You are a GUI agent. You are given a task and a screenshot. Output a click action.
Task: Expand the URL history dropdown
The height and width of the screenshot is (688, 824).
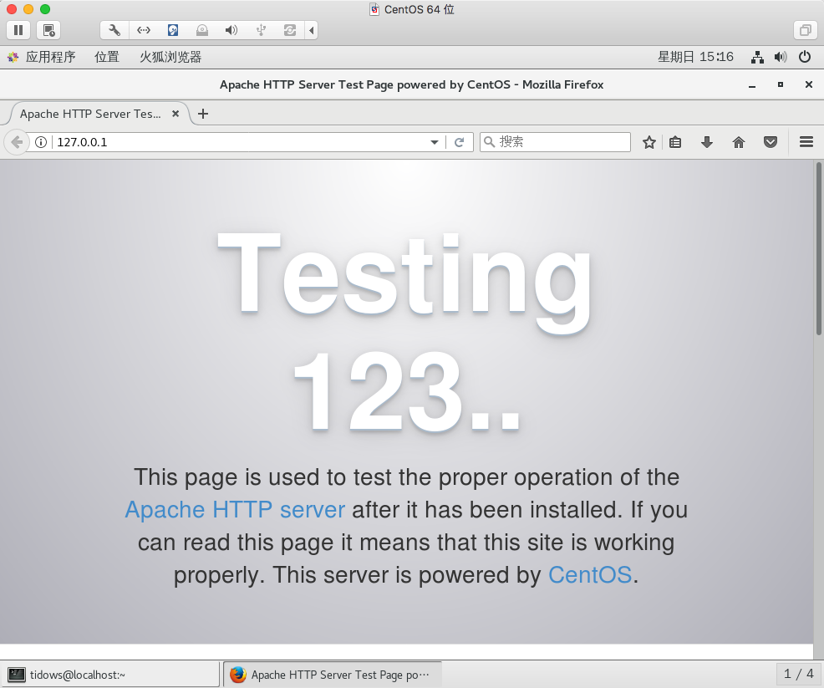click(x=434, y=142)
